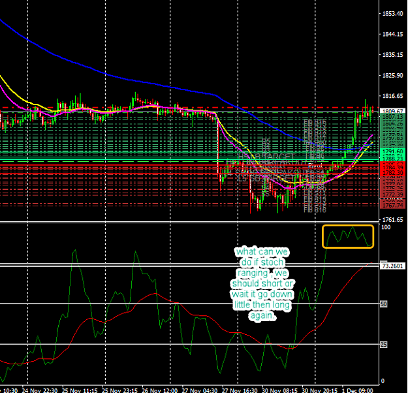Click the green 1791.60 level label

click(393, 151)
